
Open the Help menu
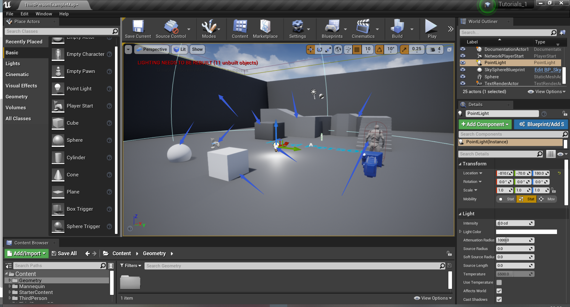tap(64, 14)
